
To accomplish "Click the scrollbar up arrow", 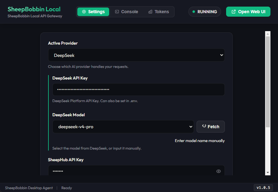I will coord(268,34).
